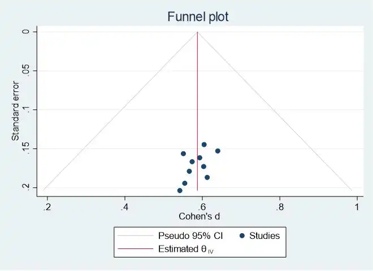Click the apex of the funnel triangle
This screenshot has width=373, height=271.
(x=197, y=32)
